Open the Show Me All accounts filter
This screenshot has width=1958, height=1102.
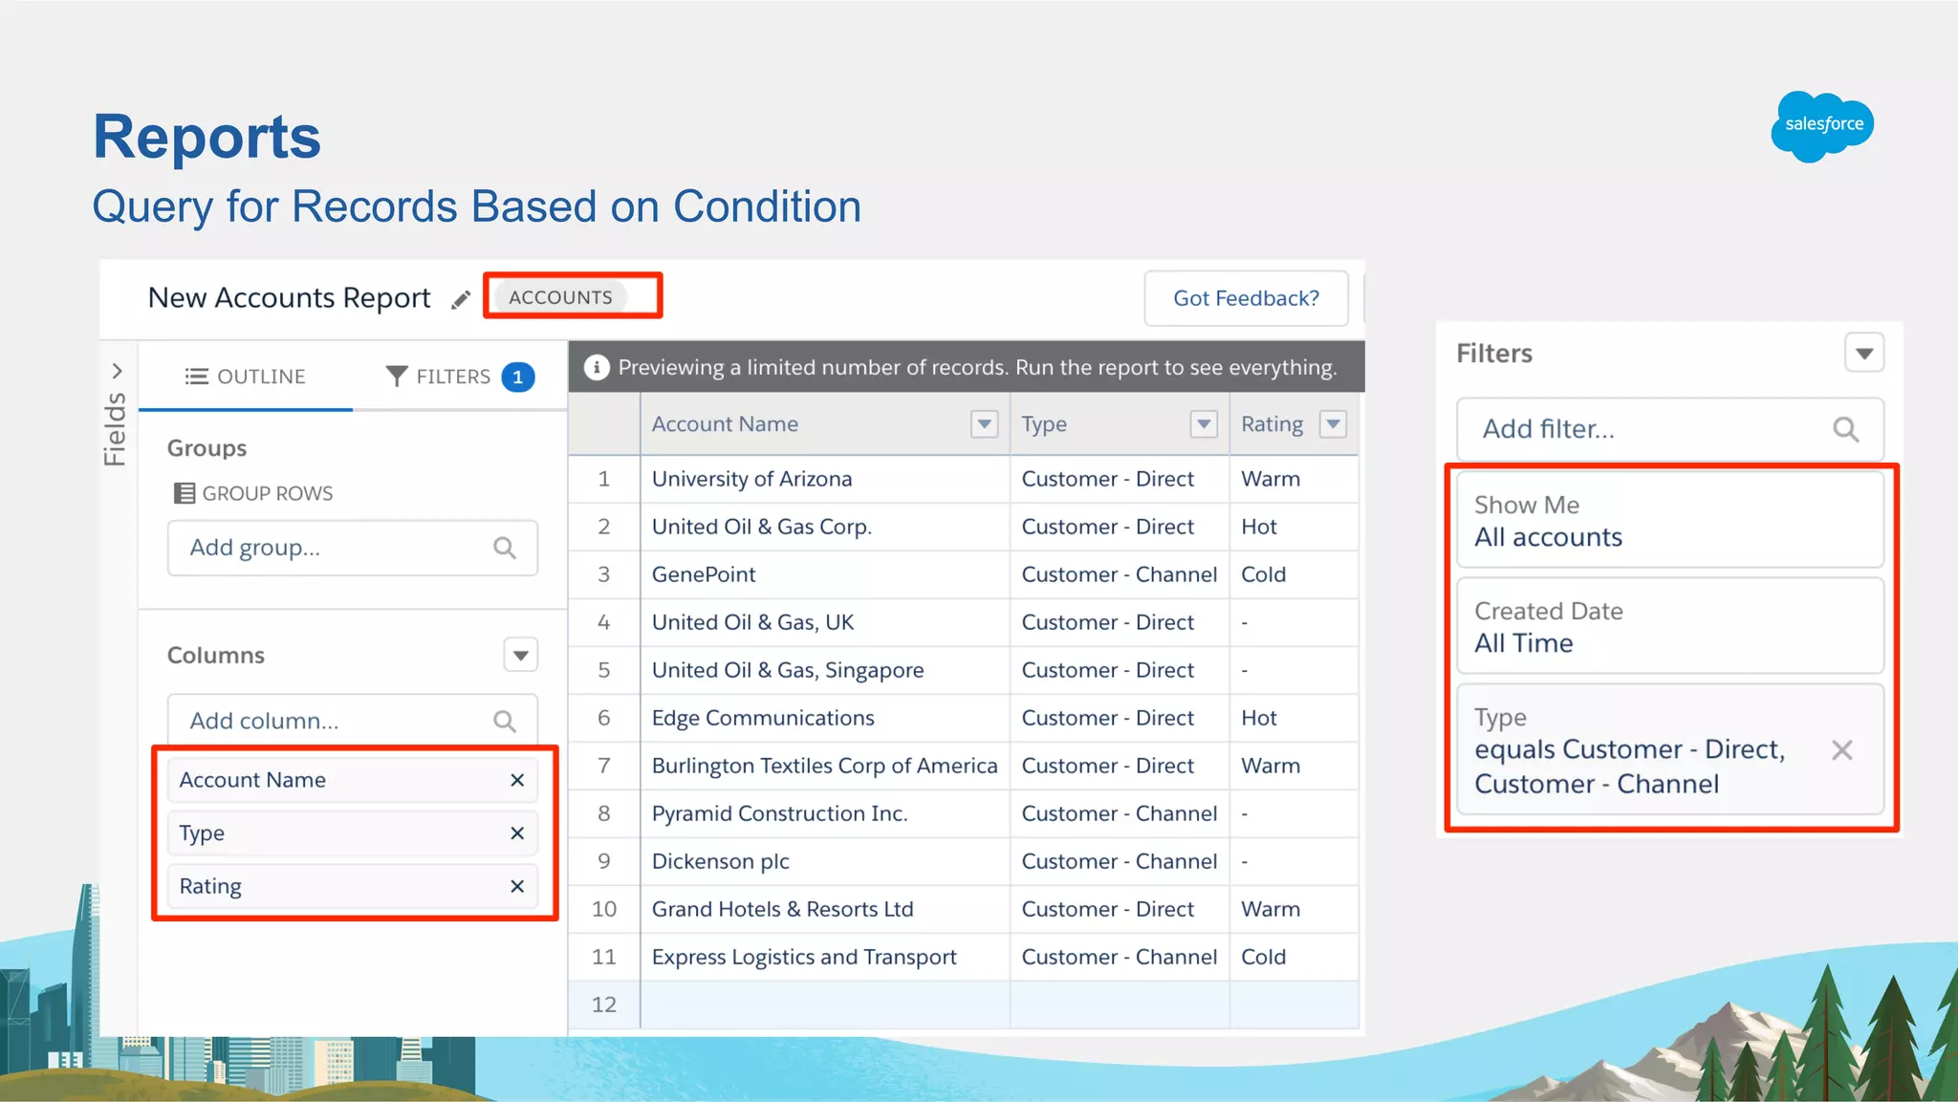[1670, 521]
